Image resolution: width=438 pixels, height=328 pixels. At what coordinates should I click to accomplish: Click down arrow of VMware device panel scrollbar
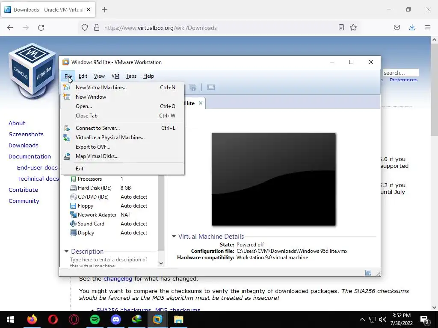(x=161, y=263)
